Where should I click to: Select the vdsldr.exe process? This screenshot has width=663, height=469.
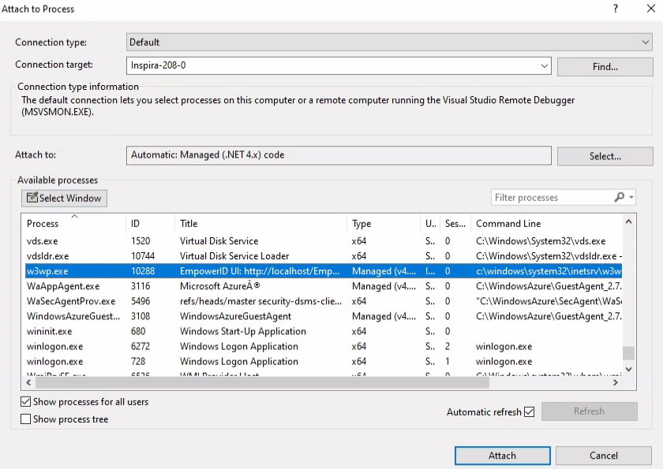click(x=324, y=256)
